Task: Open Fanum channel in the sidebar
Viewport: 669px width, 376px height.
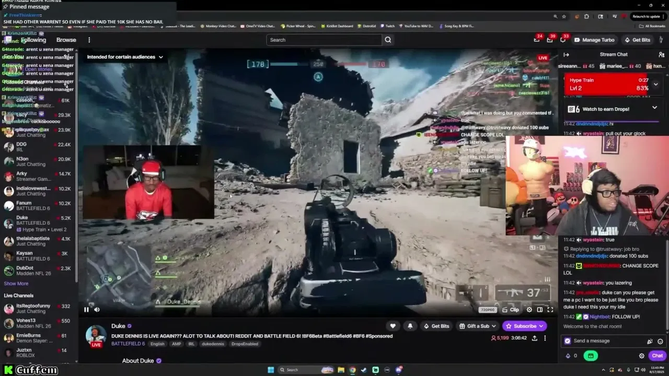Action: tap(39, 206)
